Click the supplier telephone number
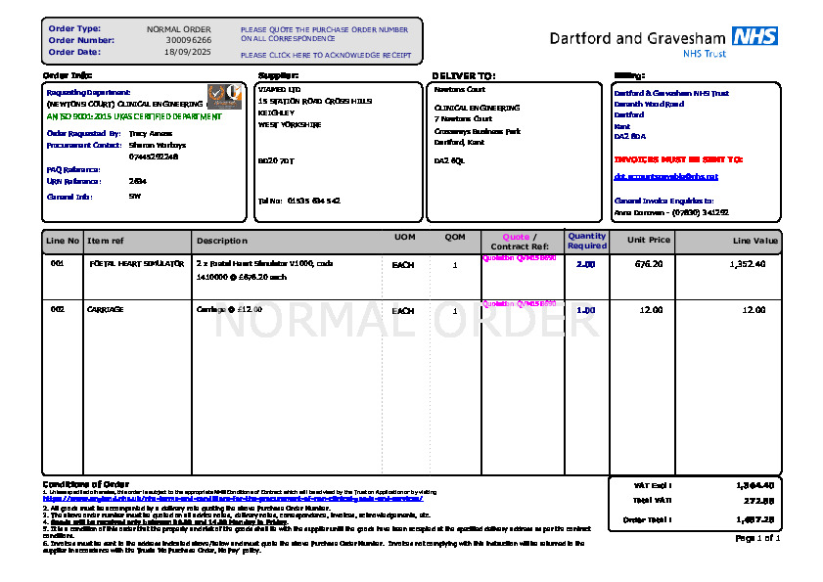Image resolution: width=823 pixels, height=582 pixels. point(313,201)
